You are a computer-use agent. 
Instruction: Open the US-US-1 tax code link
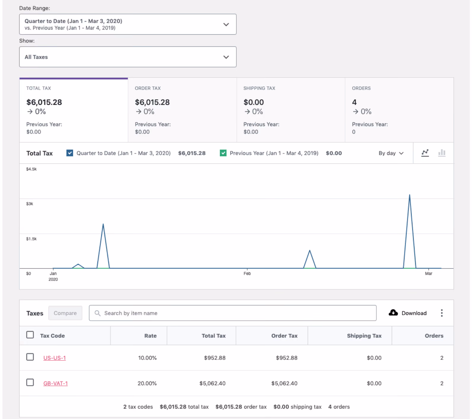[54, 358]
